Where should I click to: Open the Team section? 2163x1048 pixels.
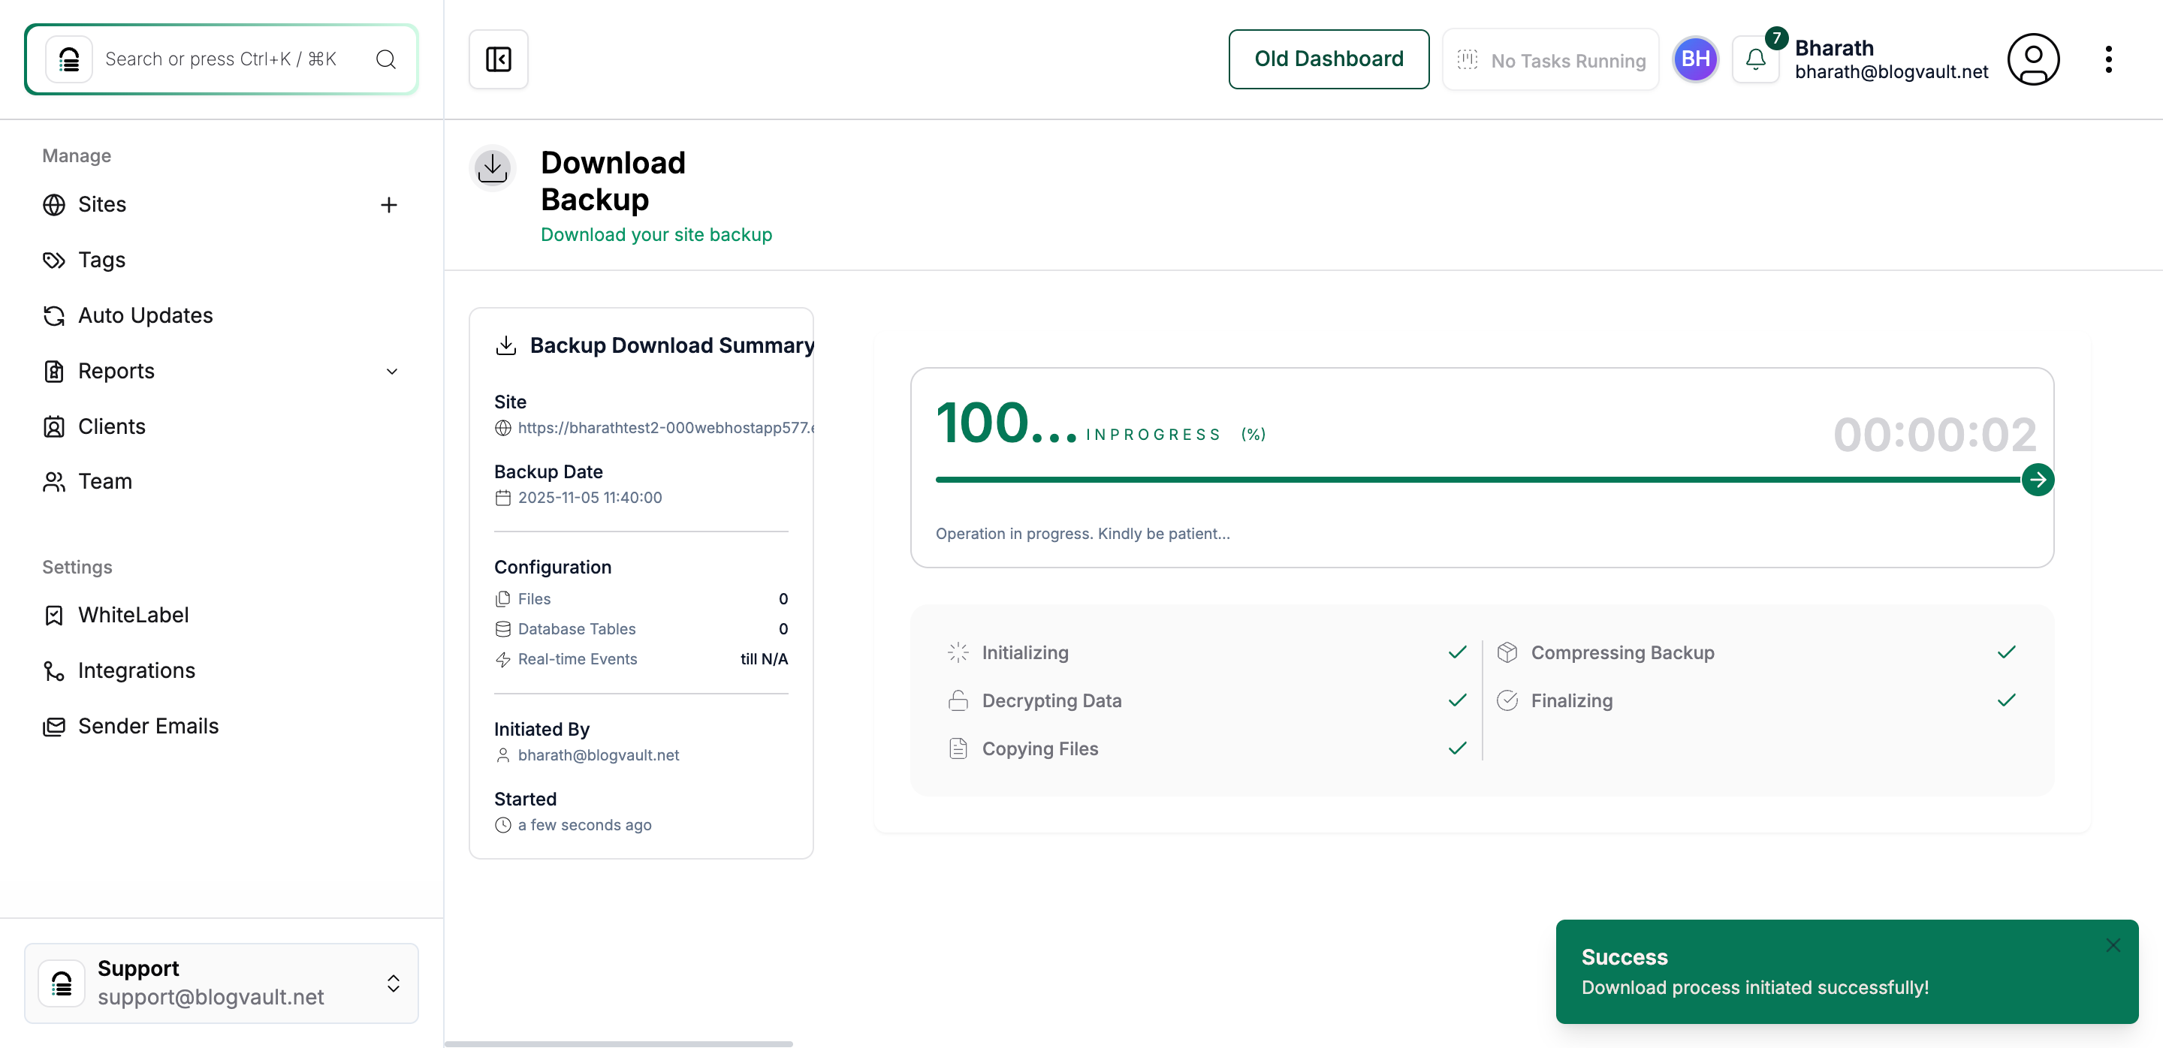105,480
